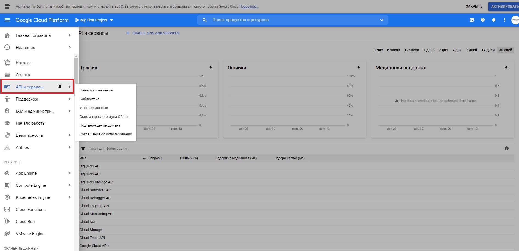Image resolution: width=519 pixels, height=251 pixels.
Task: Click the VMware Engine icon
Action: [x=7, y=234]
